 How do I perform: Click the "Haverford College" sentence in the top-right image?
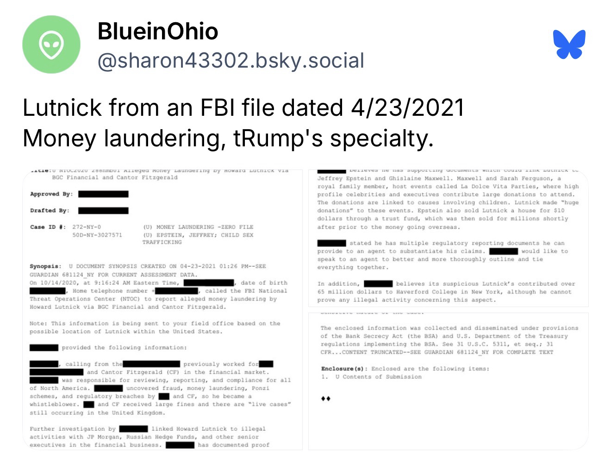pos(444,292)
